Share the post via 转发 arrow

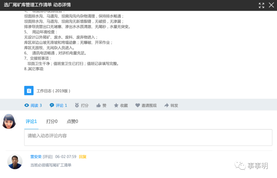(x=167, y=105)
